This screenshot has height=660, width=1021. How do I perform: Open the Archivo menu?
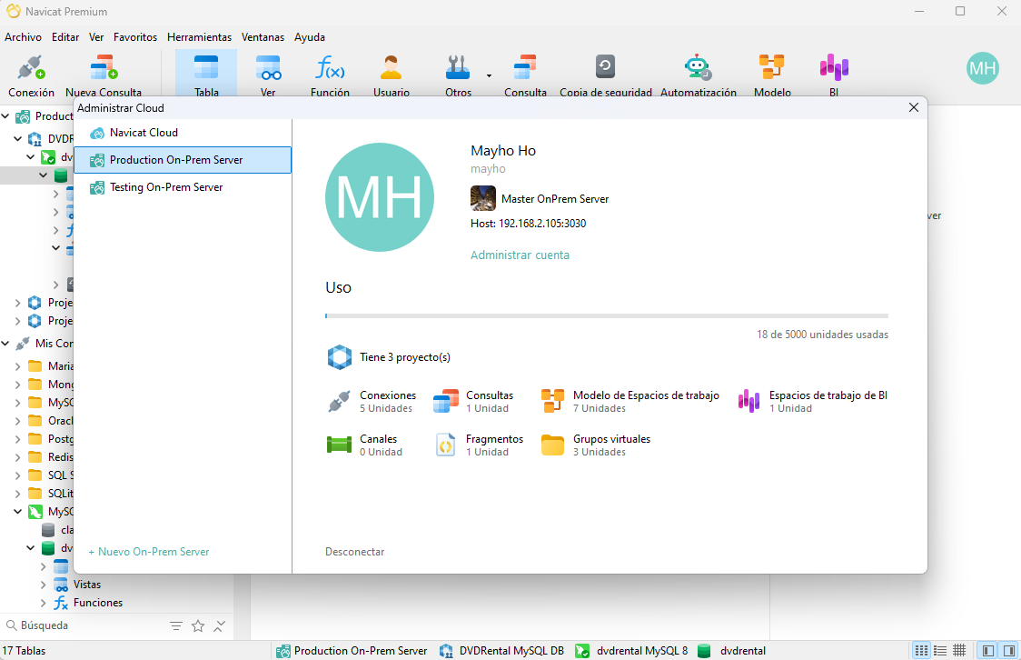[x=23, y=37]
